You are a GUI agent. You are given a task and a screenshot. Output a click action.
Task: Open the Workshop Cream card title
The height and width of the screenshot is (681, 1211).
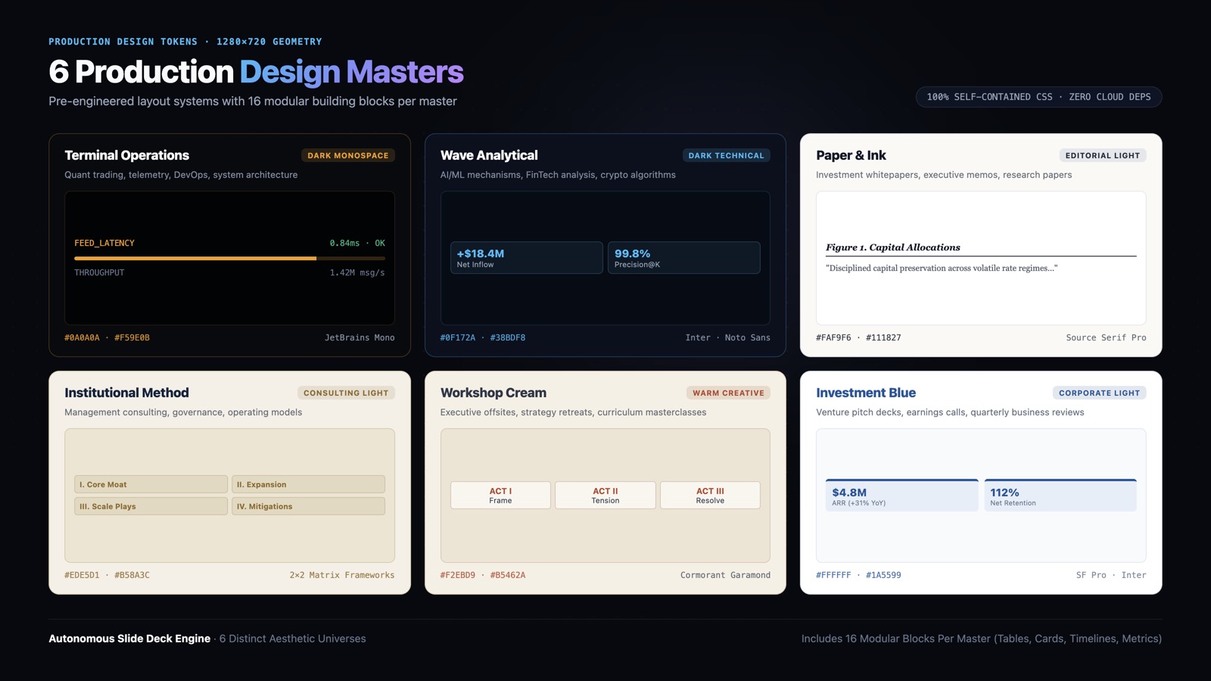(x=493, y=393)
